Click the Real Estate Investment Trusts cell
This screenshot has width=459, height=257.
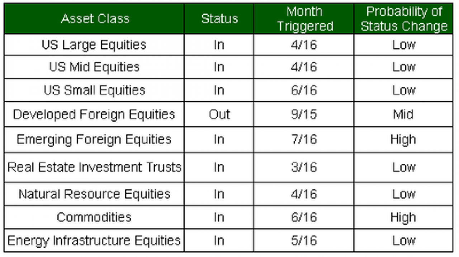click(x=95, y=167)
